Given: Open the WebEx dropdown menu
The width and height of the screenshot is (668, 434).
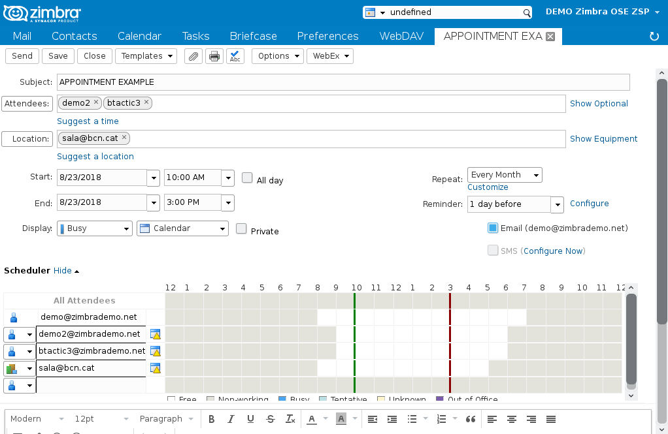Looking at the screenshot, I should 329,56.
